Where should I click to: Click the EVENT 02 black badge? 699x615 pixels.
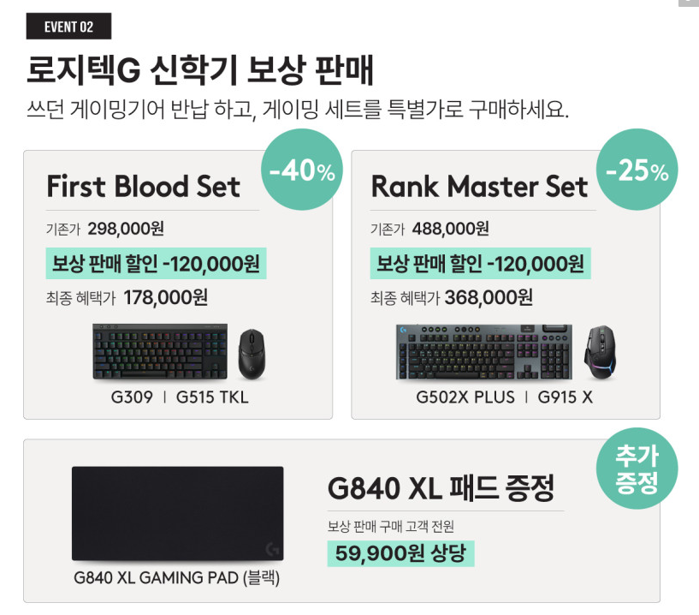[68, 27]
